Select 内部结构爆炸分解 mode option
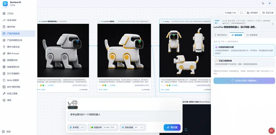The image size is (276, 135). [244, 50]
